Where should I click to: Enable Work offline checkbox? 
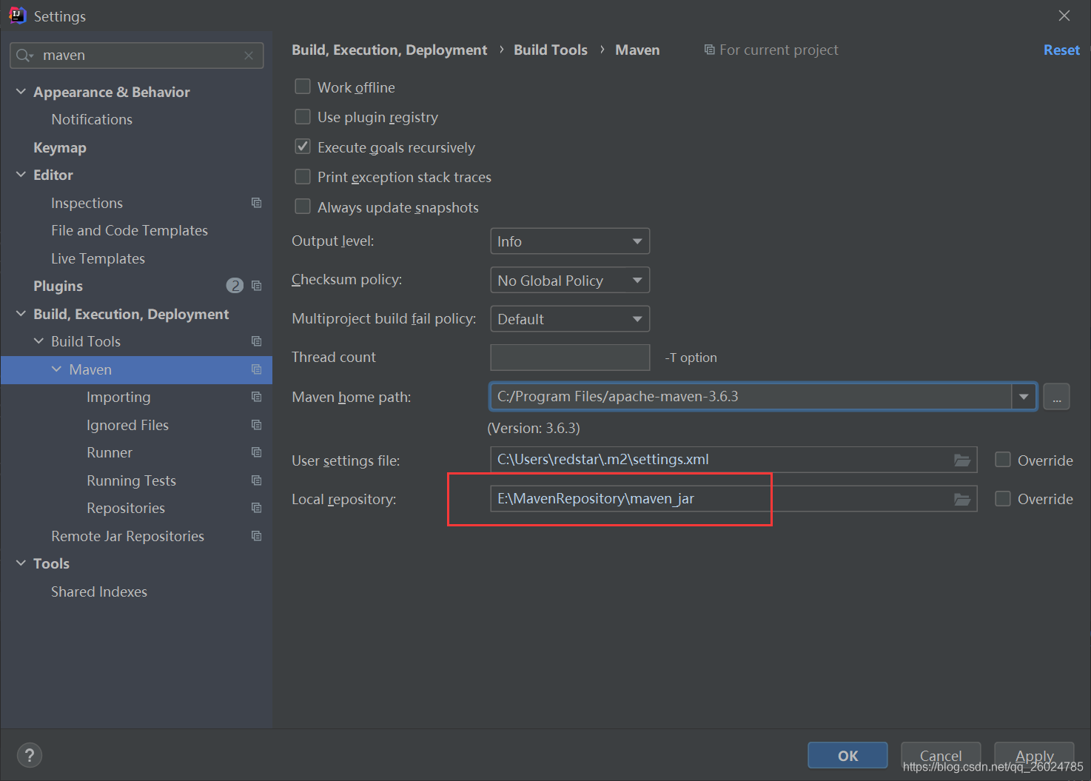pyautogui.click(x=303, y=87)
